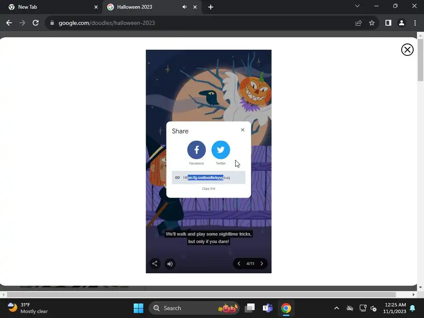Image resolution: width=424 pixels, height=318 pixels.
Task: Go back to previous page
Action: click(9, 23)
